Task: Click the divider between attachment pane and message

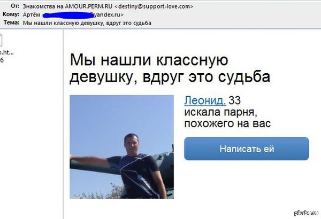Action: [x=63, y=124]
